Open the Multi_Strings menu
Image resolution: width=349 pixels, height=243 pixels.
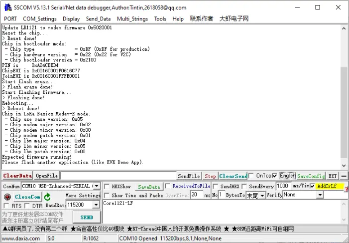132,19
